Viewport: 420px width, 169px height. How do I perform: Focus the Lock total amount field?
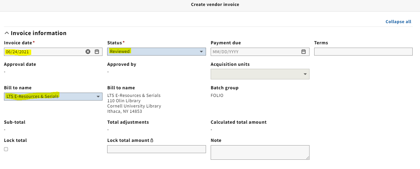pos(157,149)
